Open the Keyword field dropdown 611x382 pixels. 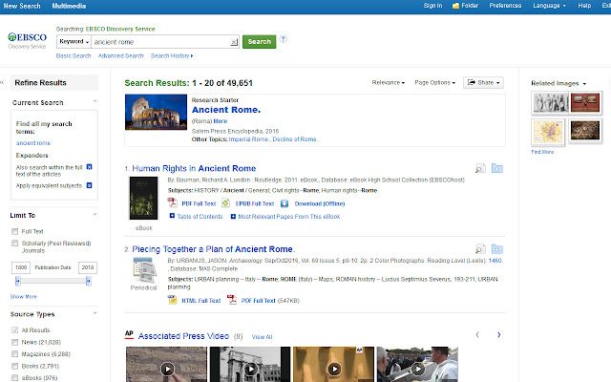(74, 42)
